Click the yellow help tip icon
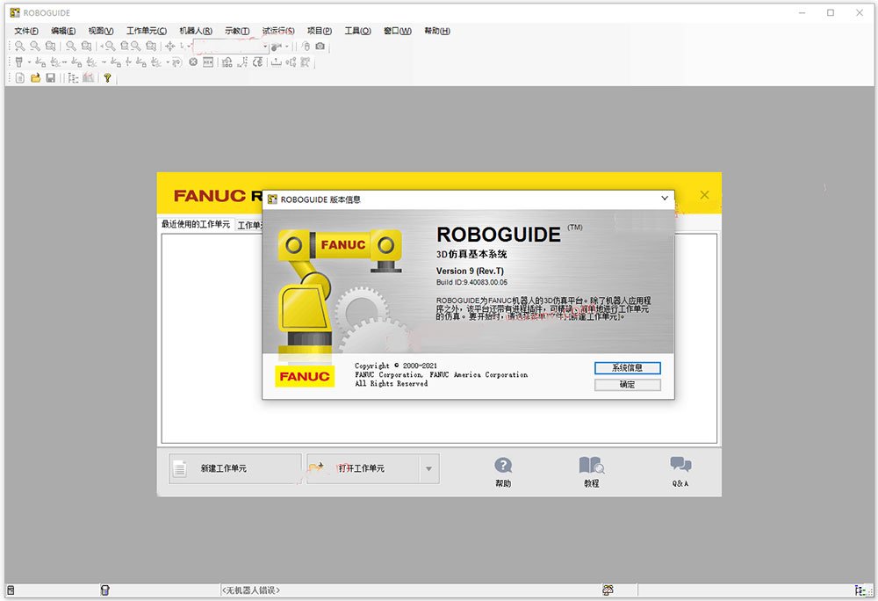This screenshot has height=601, width=878. tap(107, 78)
